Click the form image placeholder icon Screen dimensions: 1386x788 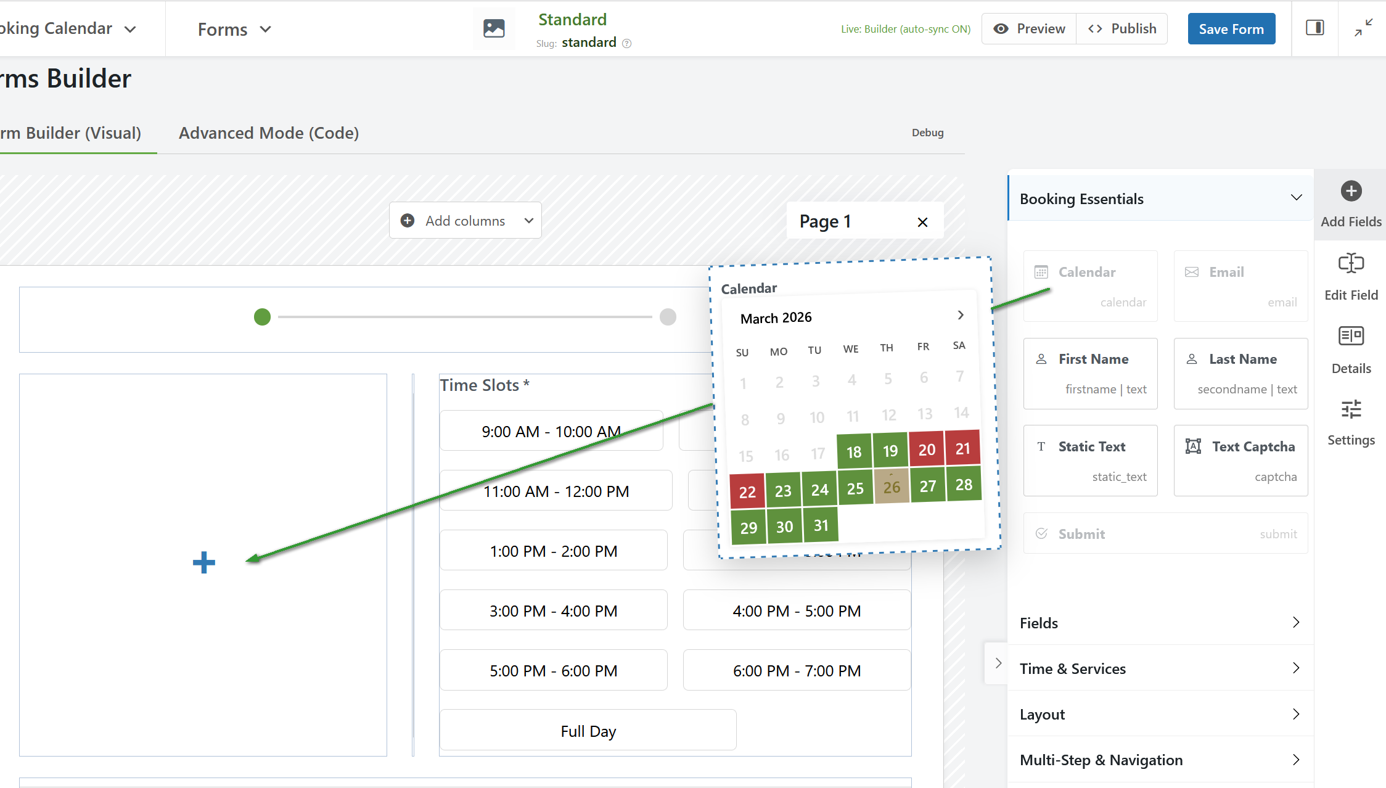coord(494,28)
